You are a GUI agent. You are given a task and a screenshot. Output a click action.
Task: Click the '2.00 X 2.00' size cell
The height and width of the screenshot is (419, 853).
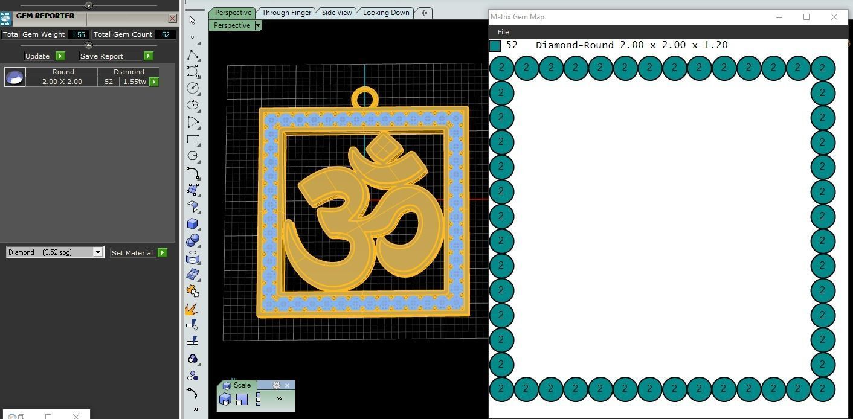pyautogui.click(x=62, y=82)
